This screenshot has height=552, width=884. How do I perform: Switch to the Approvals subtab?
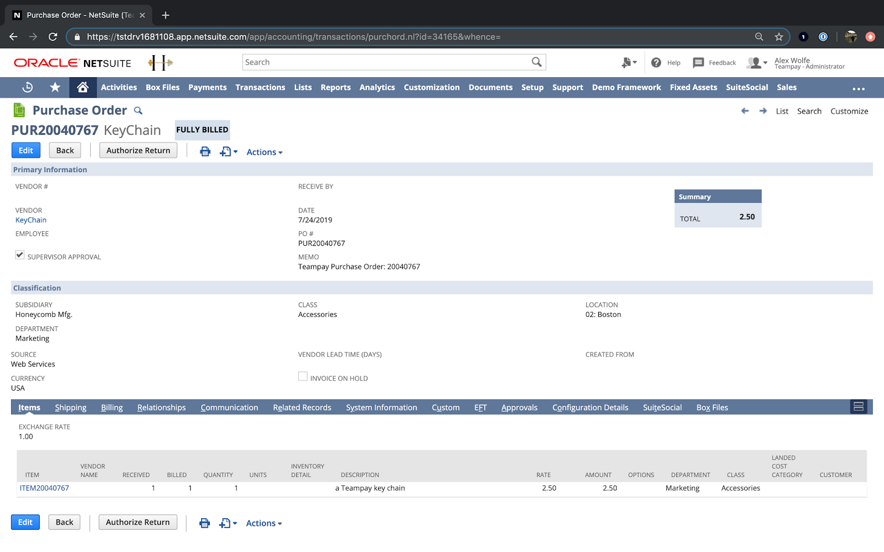pos(519,407)
